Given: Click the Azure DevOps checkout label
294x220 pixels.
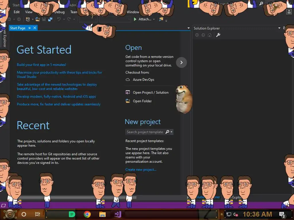Looking at the screenshot, I should (x=144, y=80).
